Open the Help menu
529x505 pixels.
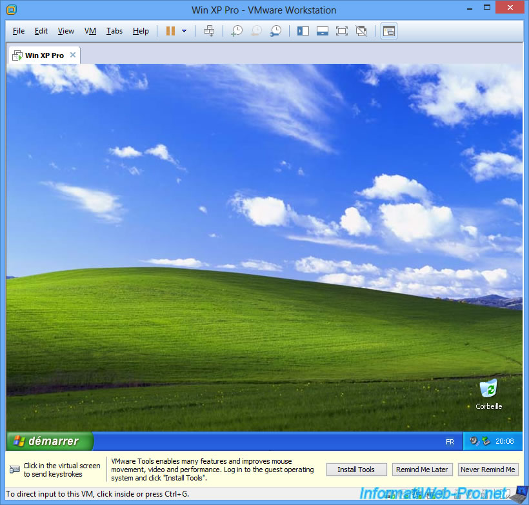pyautogui.click(x=141, y=31)
